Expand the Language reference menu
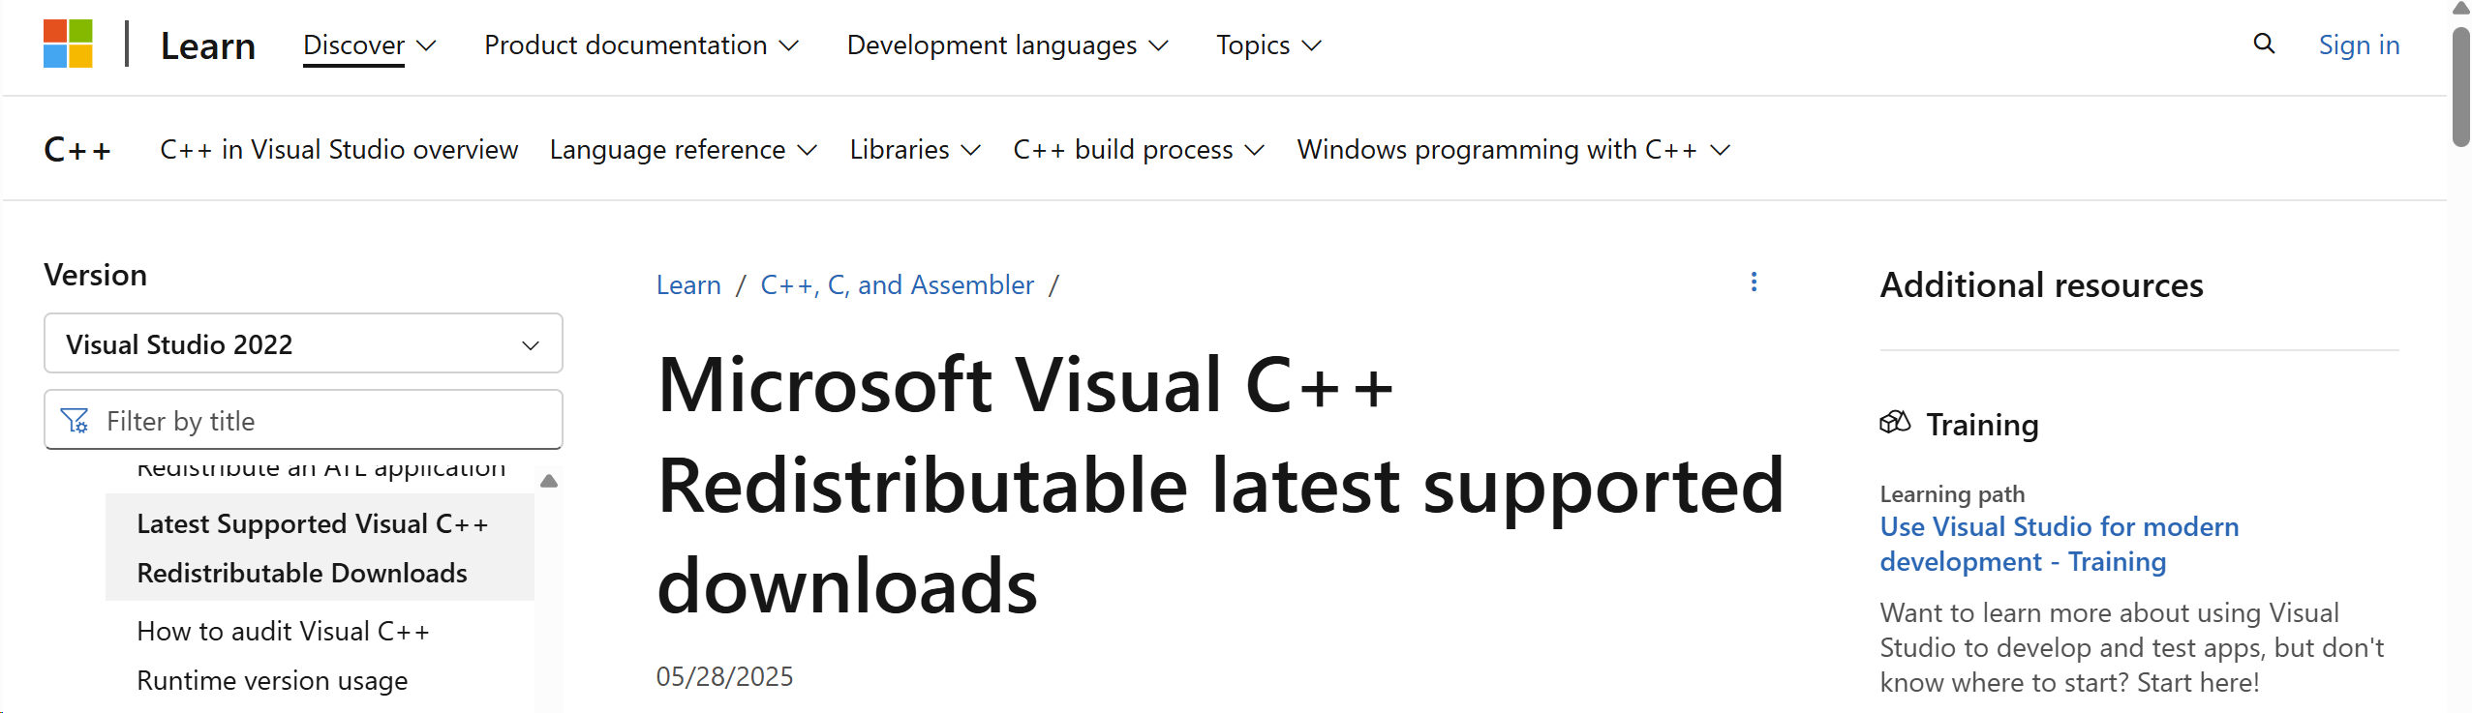This screenshot has height=713, width=2472. tap(684, 150)
